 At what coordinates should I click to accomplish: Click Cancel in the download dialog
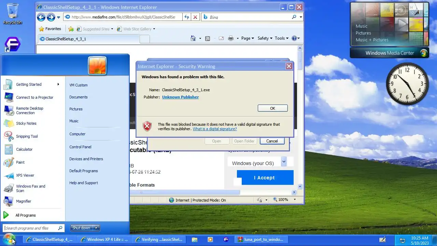pos(272,141)
